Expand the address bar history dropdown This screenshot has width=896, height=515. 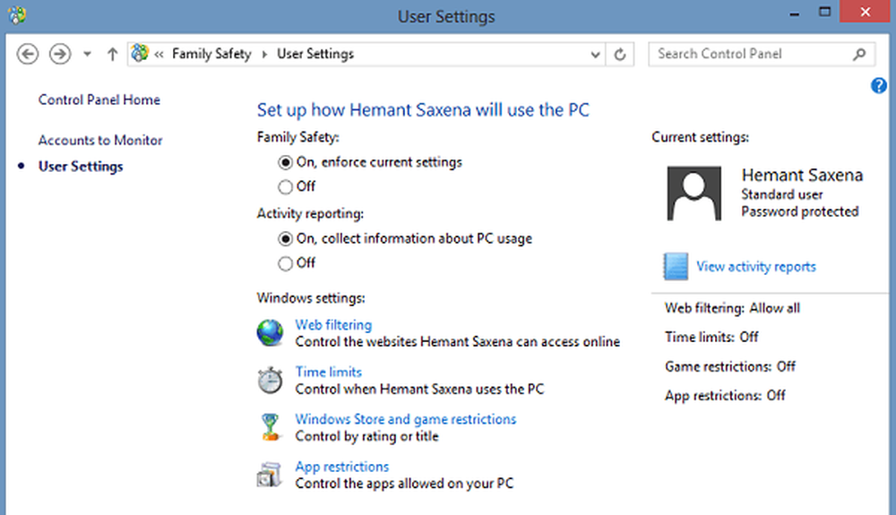596,55
